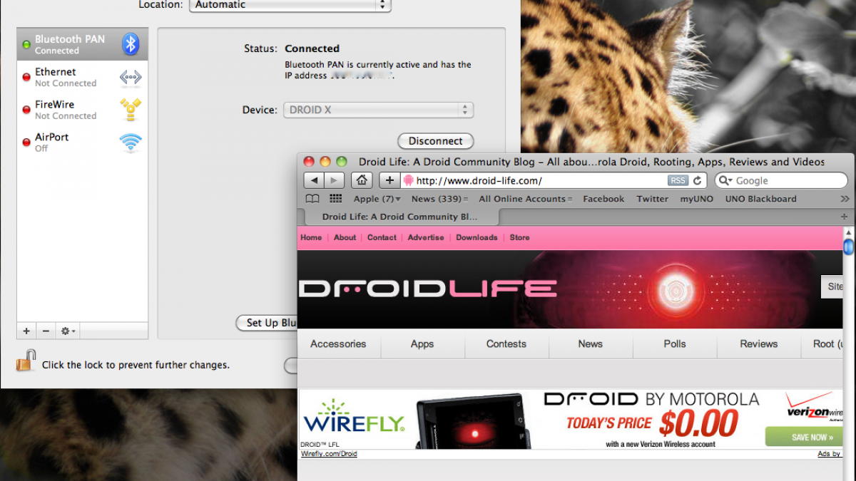Viewport: 856px width, 481px height.
Task: Open the Downloads link on Droid Life
Action: click(477, 237)
